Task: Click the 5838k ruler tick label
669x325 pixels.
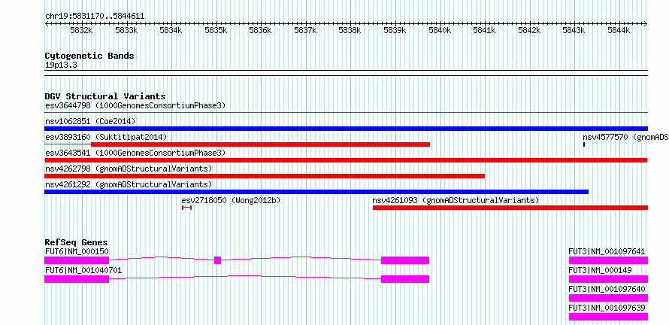Action: click(x=350, y=31)
